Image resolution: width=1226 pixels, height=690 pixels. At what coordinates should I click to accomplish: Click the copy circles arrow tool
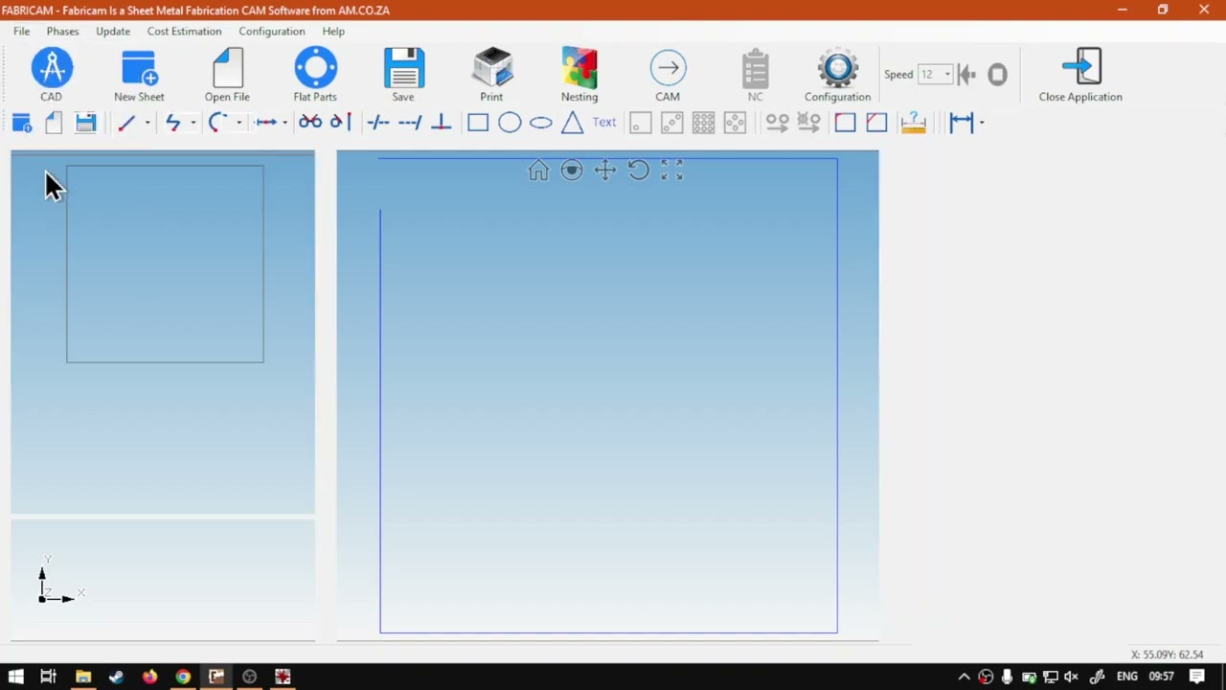click(x=778, y=123)
